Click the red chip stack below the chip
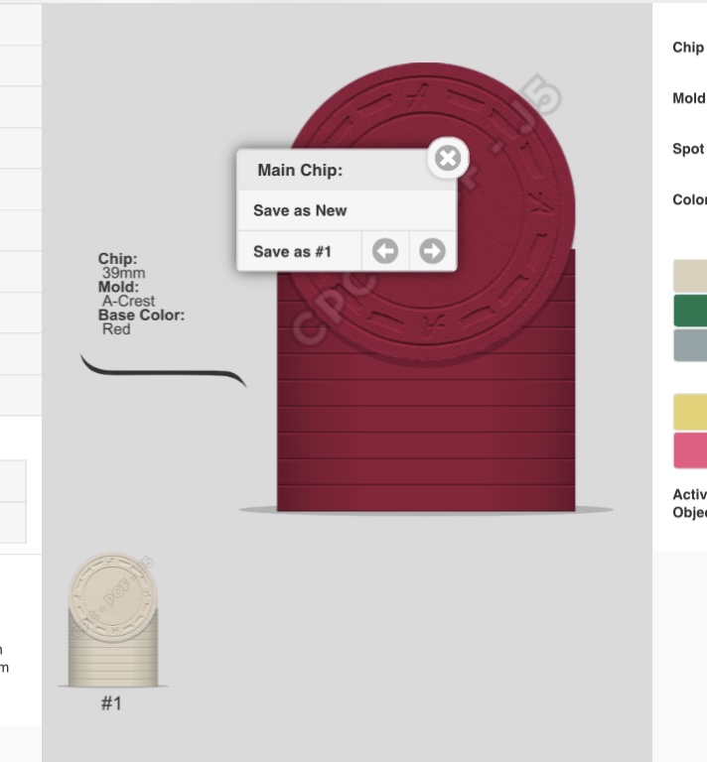 pos(425,437)
